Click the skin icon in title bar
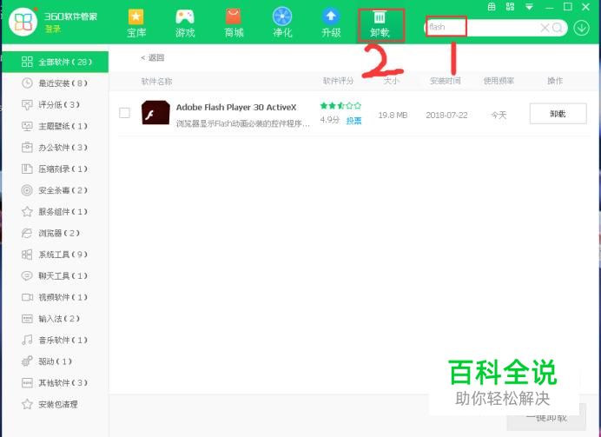 [492, 7]
